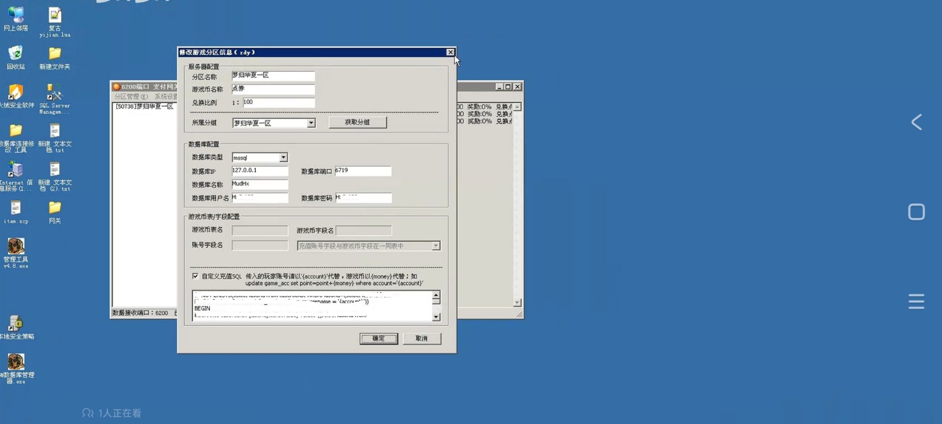This screenshot has width=942, height=424.
Task: Open the 复古 yijian.lua file icon
Action: click(54, 16)
